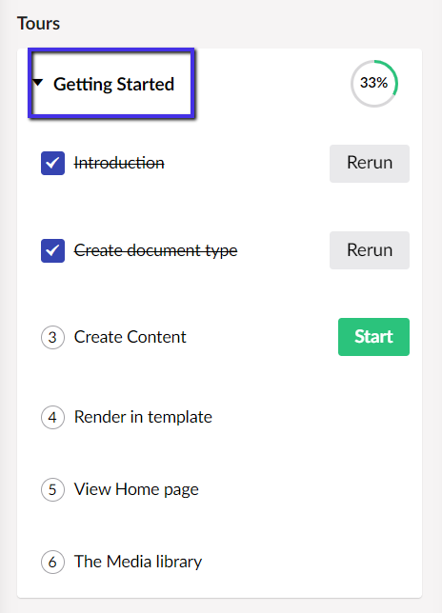Click the step 4 number circle icon
The image size is (442, 613).
(52, 417)
